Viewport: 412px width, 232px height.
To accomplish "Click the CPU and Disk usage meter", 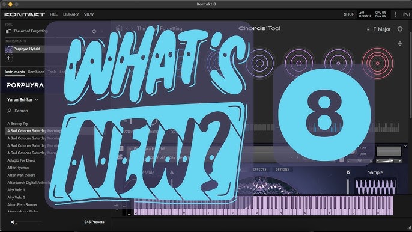I will (381, 14).
